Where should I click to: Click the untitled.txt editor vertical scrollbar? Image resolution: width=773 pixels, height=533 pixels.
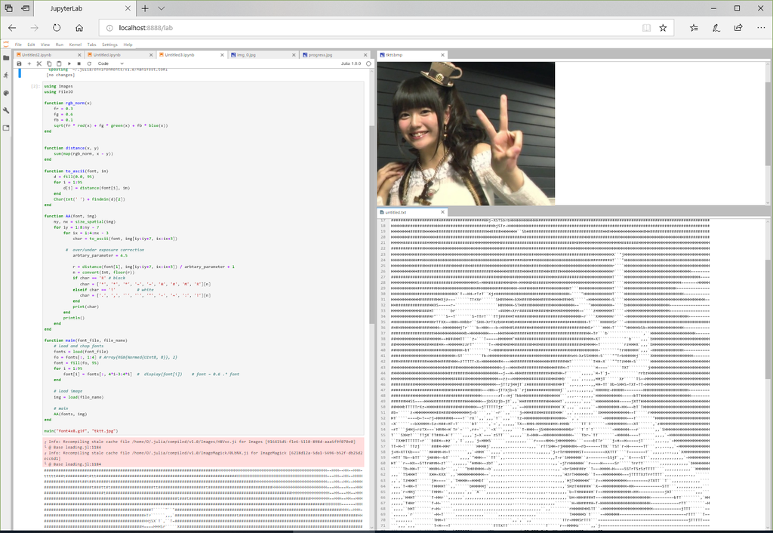[769, 373]
